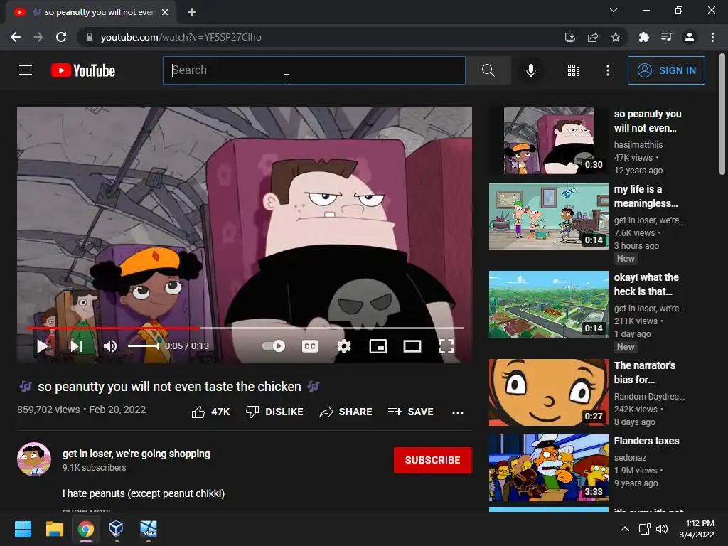Viewport: 728px width, 546px height.
Task: Select the 'so peanutty you will not even' tab
Action: click(91, 12)
